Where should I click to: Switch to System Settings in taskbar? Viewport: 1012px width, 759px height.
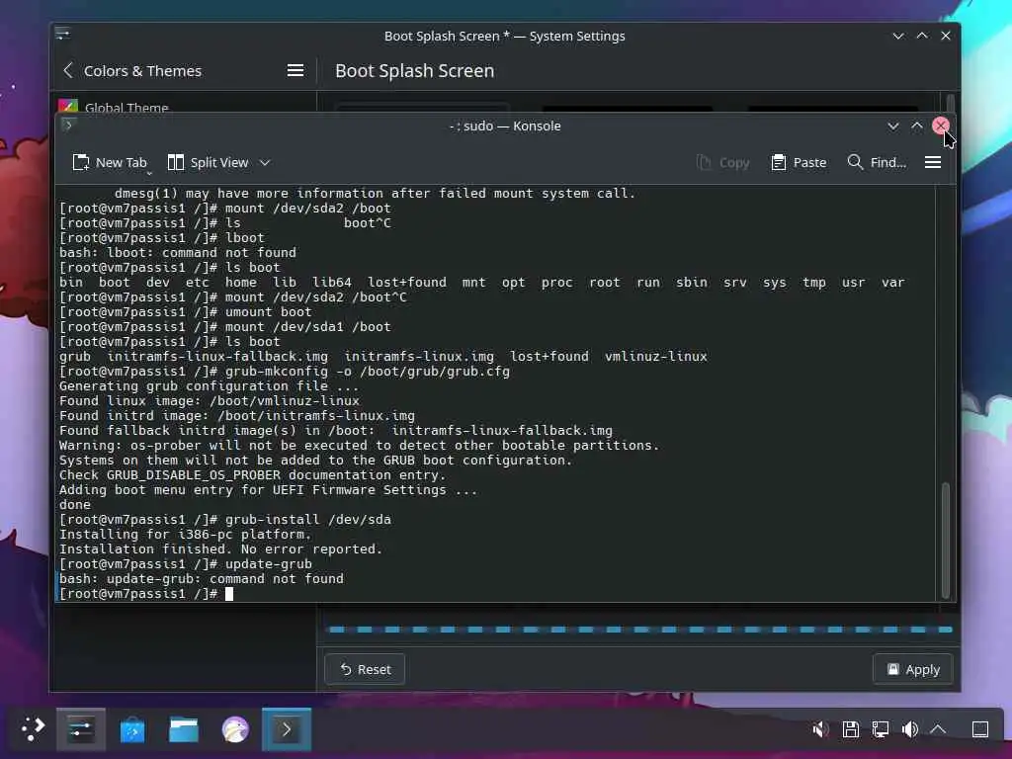pyautogui.click(x=81, y=729)
